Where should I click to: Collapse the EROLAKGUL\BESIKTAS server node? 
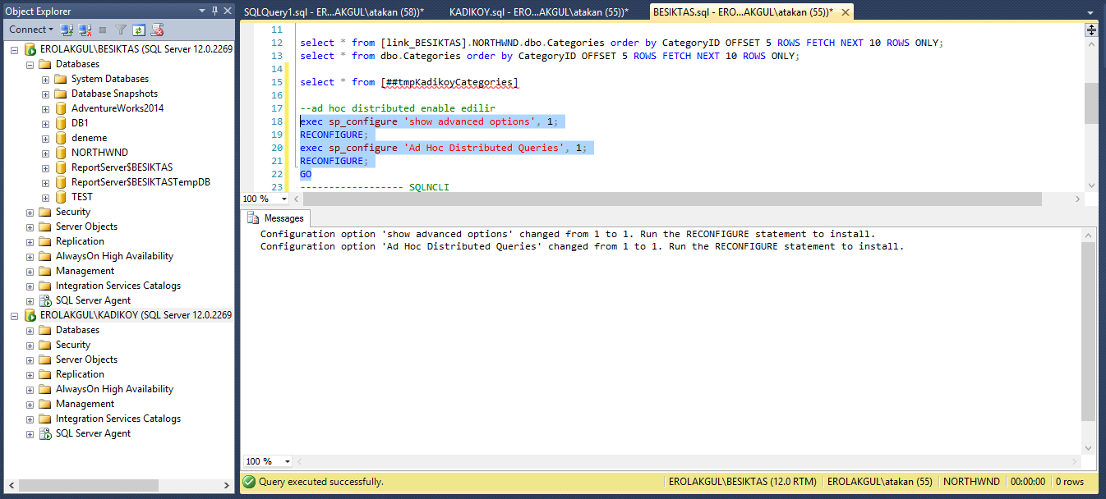coord(15,49)
